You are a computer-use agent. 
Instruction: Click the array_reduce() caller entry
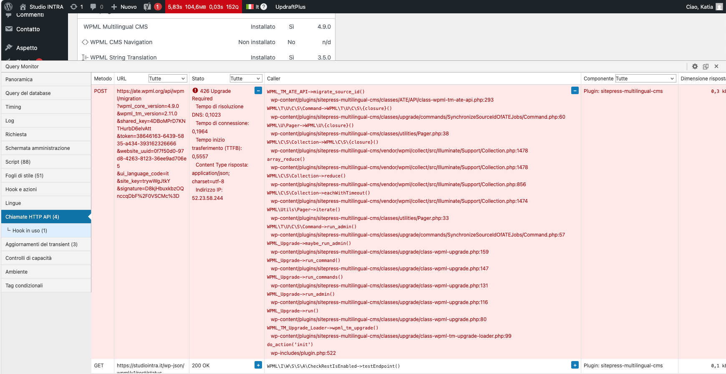[286, 159]
